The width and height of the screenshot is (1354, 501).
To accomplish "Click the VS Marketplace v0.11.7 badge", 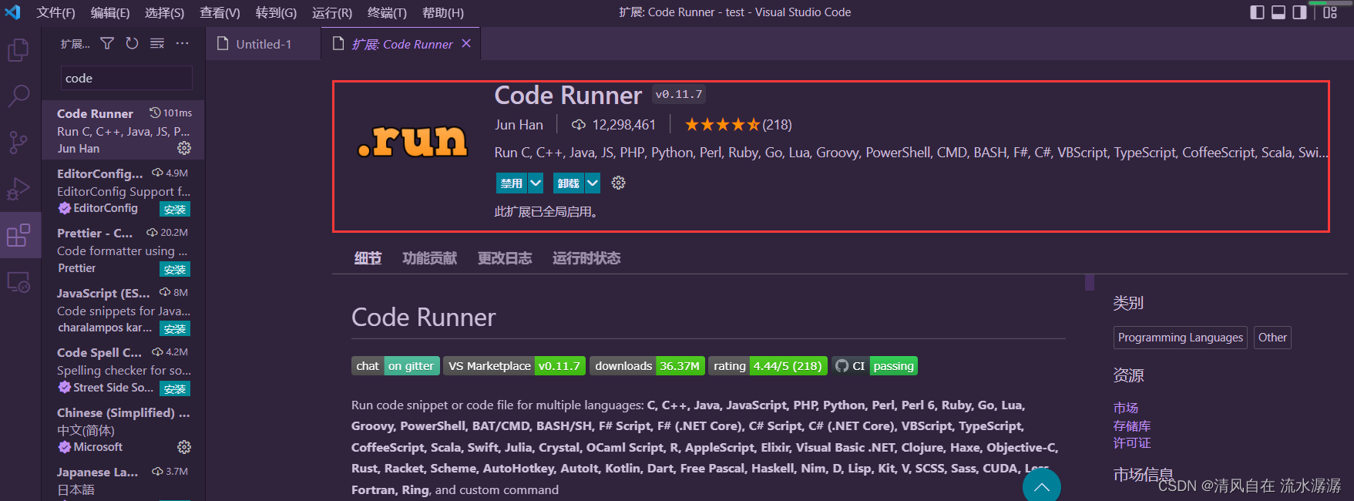I will [x=514, y=365].
